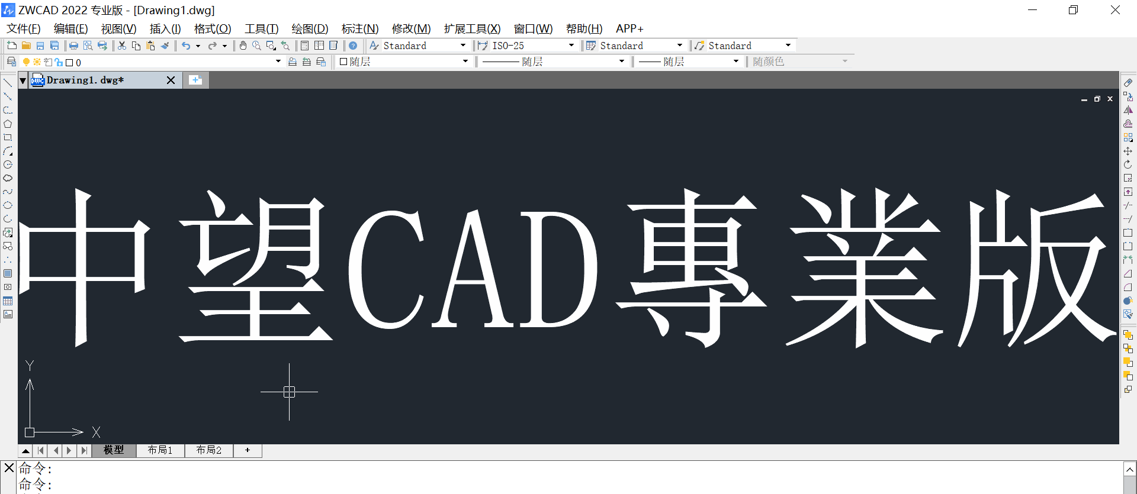This screenshot has height=494, width=1137.
Task: Expand the undo history arrow
Action: point(198,46)
